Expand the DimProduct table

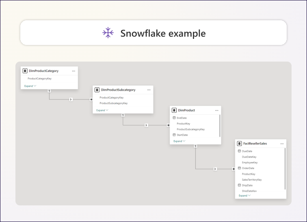pyautogui.click(x=179, y=141)
